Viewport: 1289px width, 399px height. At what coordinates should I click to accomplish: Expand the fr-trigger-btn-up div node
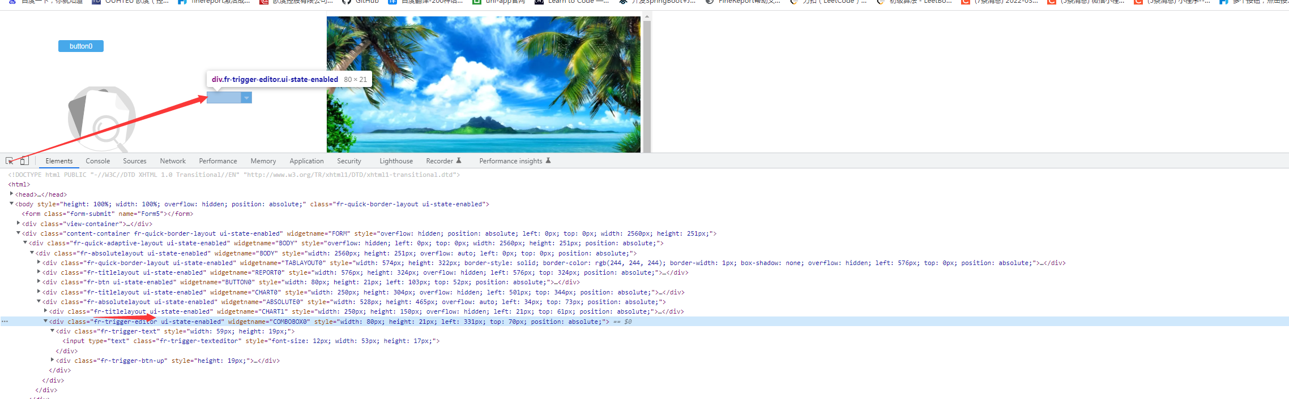52,360
